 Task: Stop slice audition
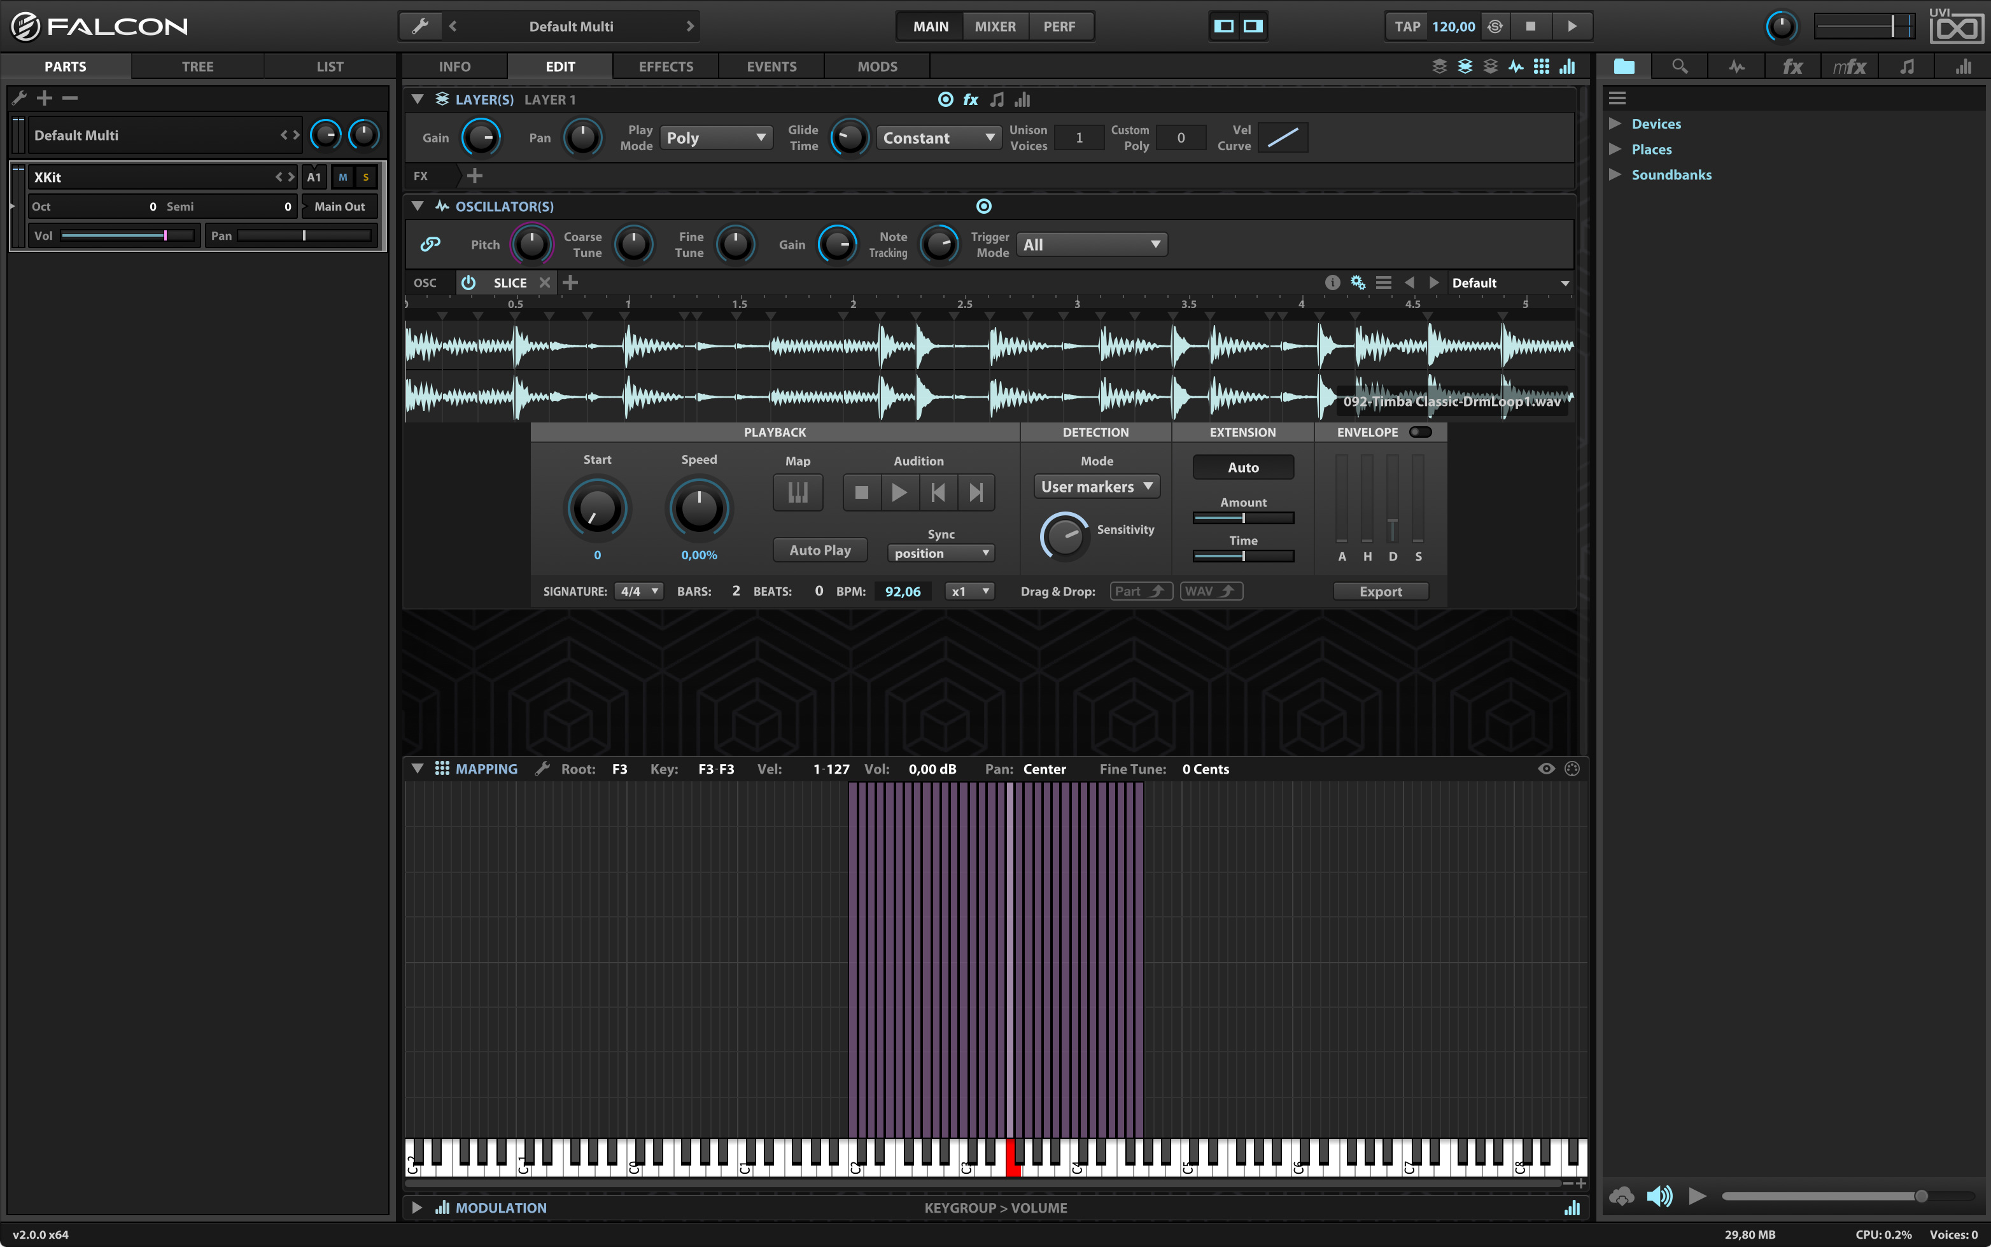coord(861,492)
